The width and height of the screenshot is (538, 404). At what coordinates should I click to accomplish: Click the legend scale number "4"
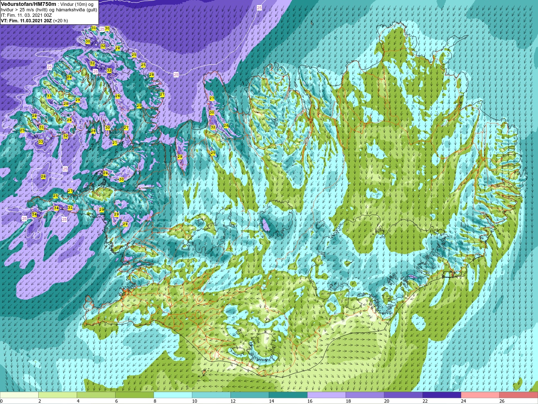[x=78, y=401]
